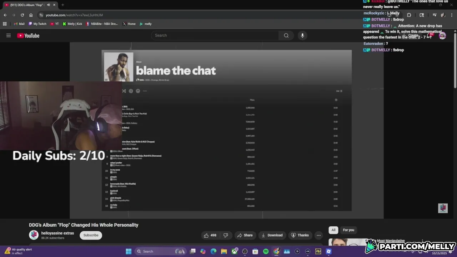457x257 pixels.
Task: Mute the tab via the speaker icon
Action: pos(48,5)
